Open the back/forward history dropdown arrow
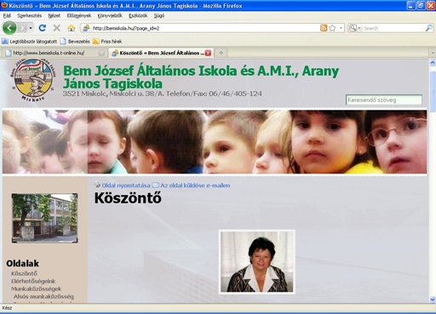Screen dimensions: 436x314 tap(31, 28)
